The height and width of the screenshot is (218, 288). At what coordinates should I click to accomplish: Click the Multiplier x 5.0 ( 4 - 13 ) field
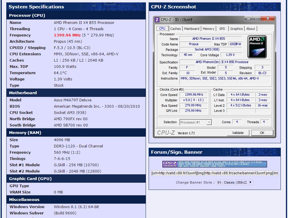(x=194, y=100)
